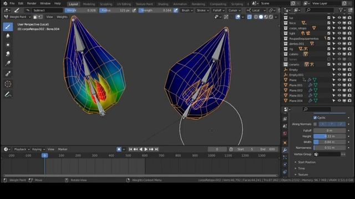Screen dimensions: 355x199
Task: Open the File menu
Action: coord(12,3)
